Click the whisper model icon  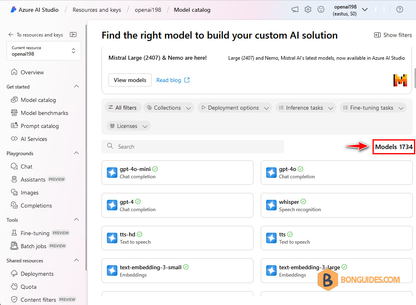271,205
